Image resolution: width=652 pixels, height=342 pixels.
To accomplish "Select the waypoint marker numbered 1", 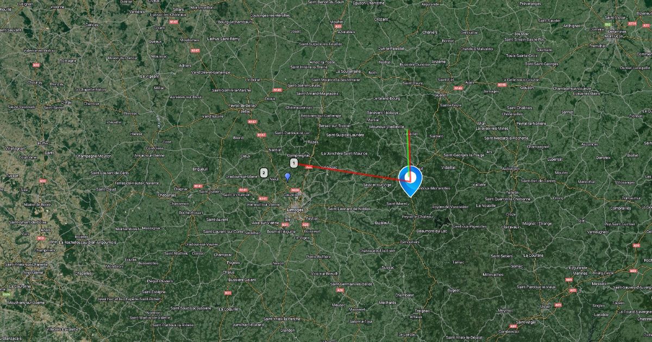I will [x=293, y=163].
